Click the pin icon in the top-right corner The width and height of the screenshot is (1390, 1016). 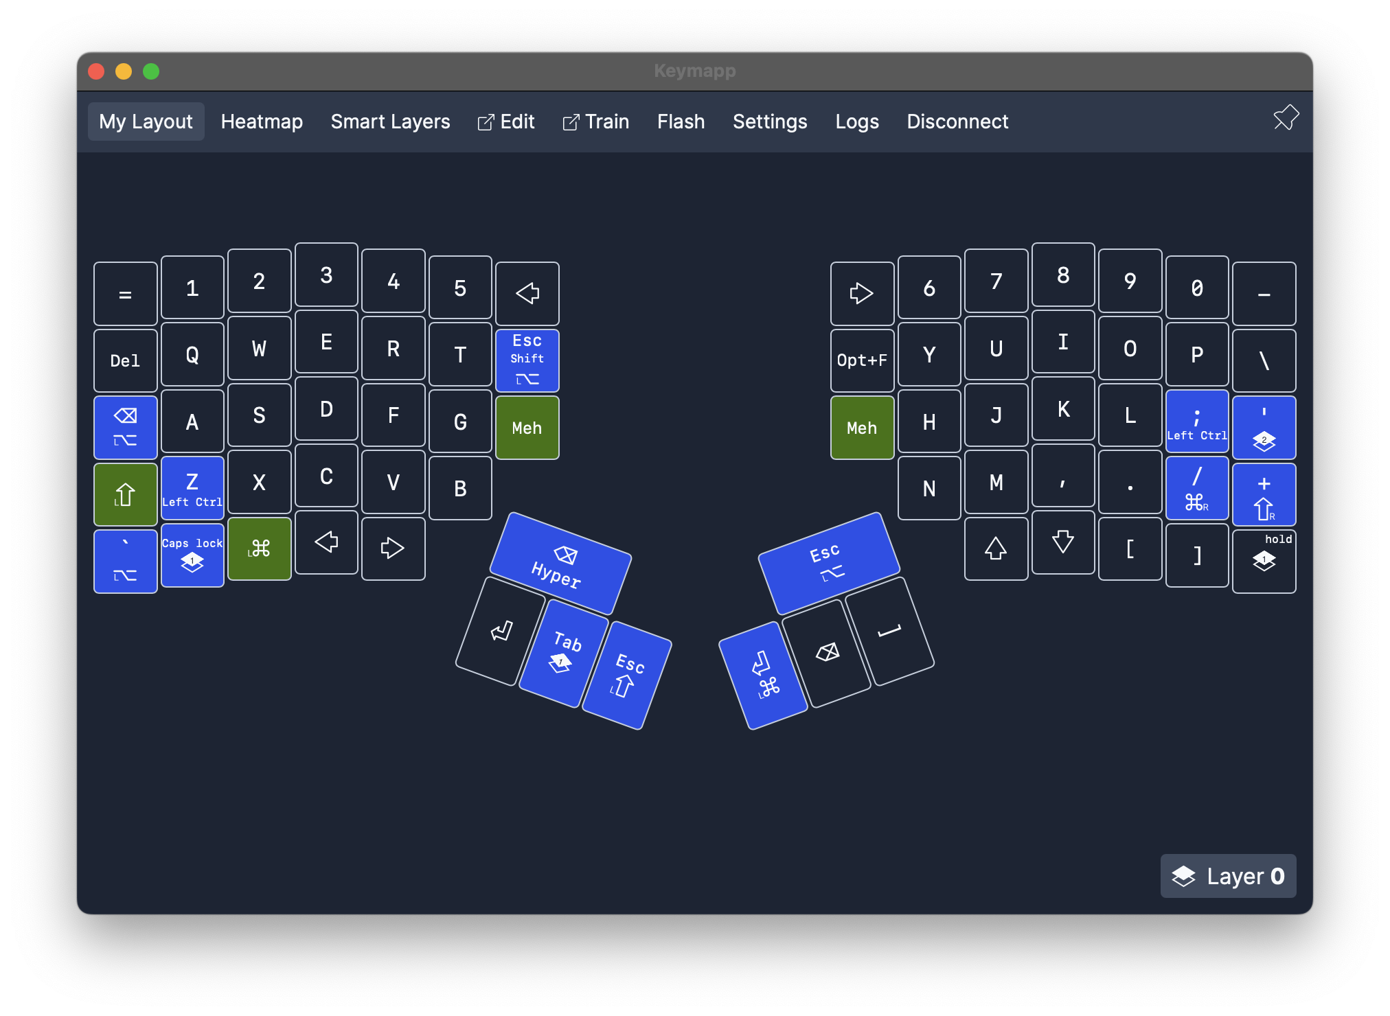pyautogui.click(x=1285, y=118)
